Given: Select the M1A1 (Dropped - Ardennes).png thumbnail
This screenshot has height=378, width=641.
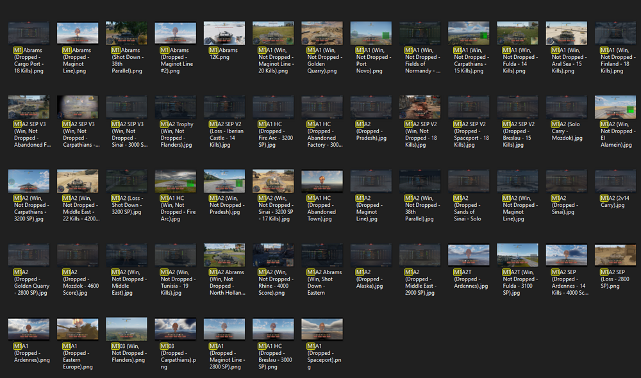Looking at the screenshot, I should coord(29,329).
